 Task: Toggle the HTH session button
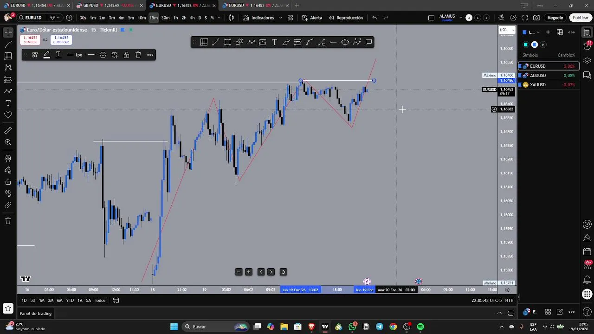coord(509,300)
